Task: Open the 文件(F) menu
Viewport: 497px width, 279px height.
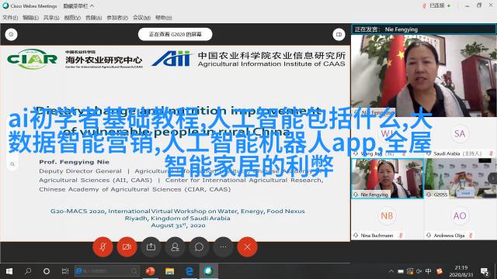Action: [10, 18]
